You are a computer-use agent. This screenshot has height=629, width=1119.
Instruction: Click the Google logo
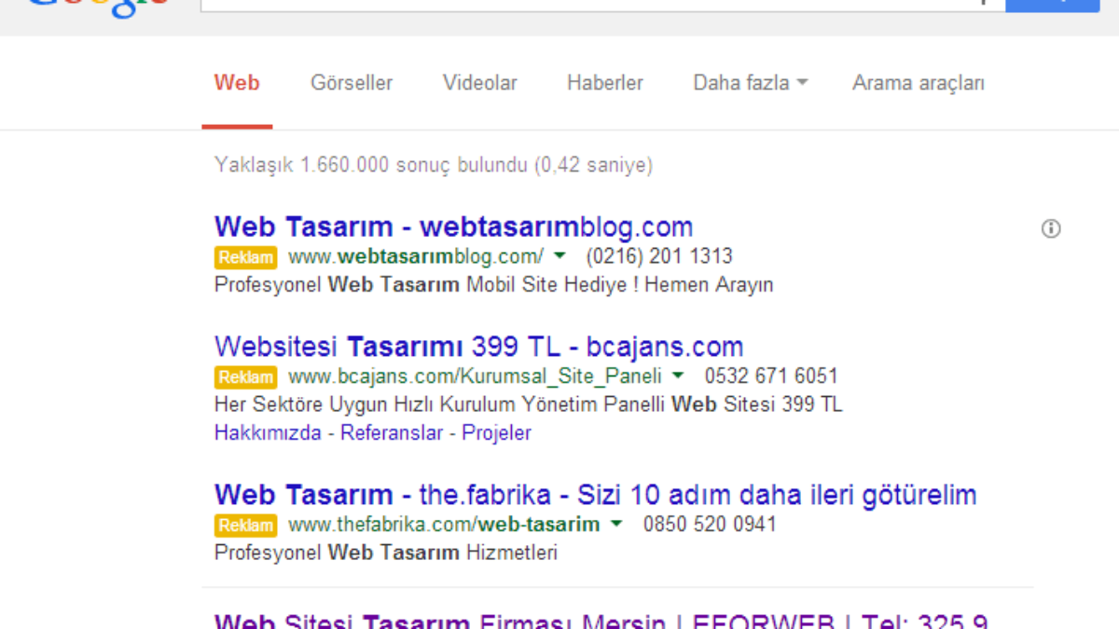[x=97, y=9]
